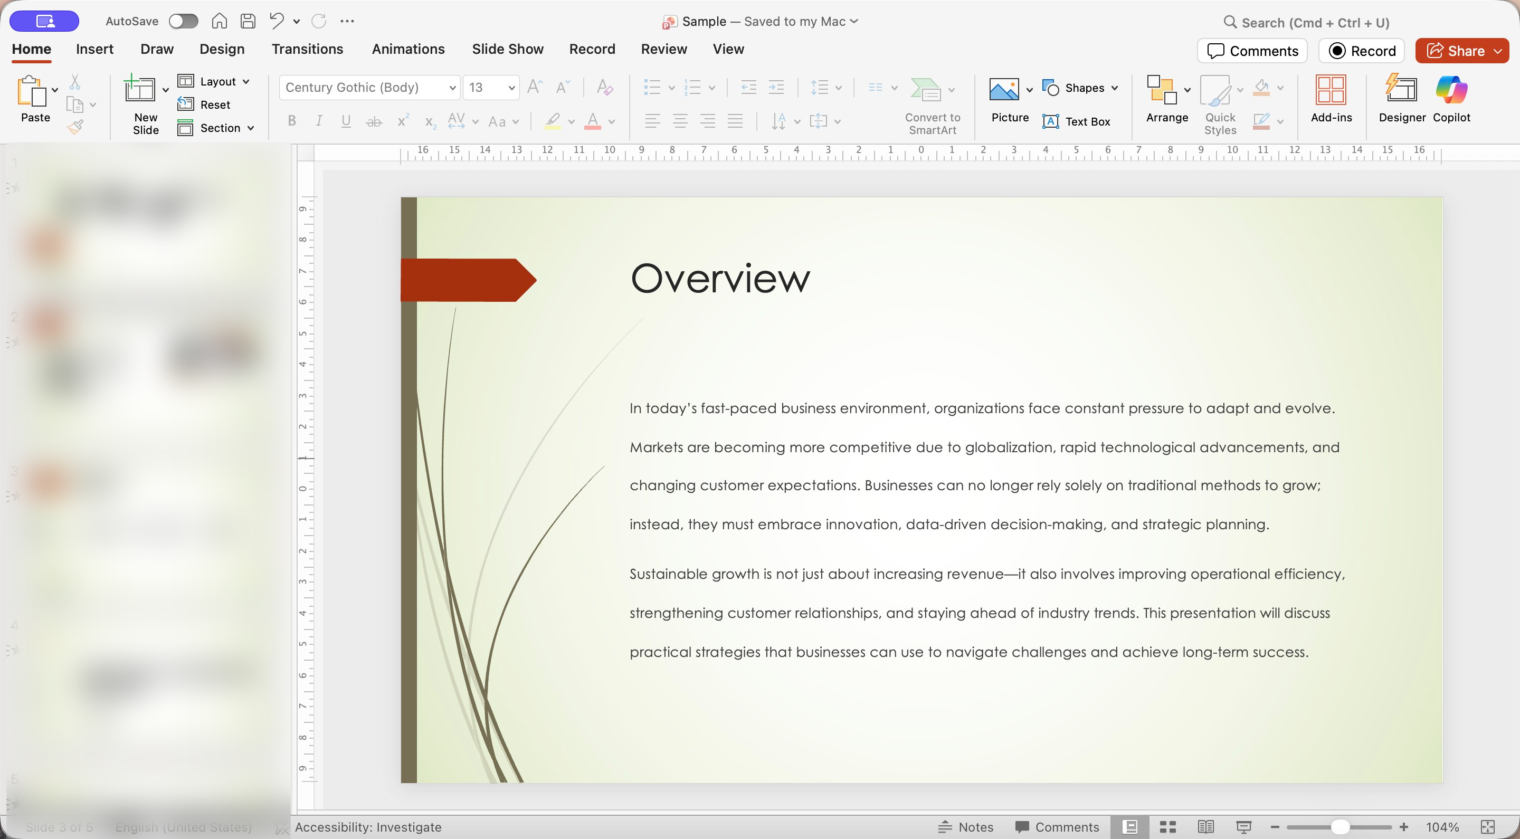Open the font name dropdown
Screen dimensions: 1520x839
pyautogui.click(x=453, y=88)
